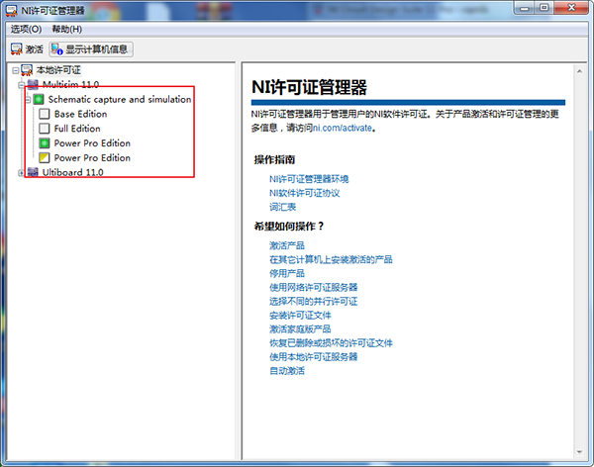
Task: Select the Multisim 11.0 product icon
Action: (x=34, y=85)
